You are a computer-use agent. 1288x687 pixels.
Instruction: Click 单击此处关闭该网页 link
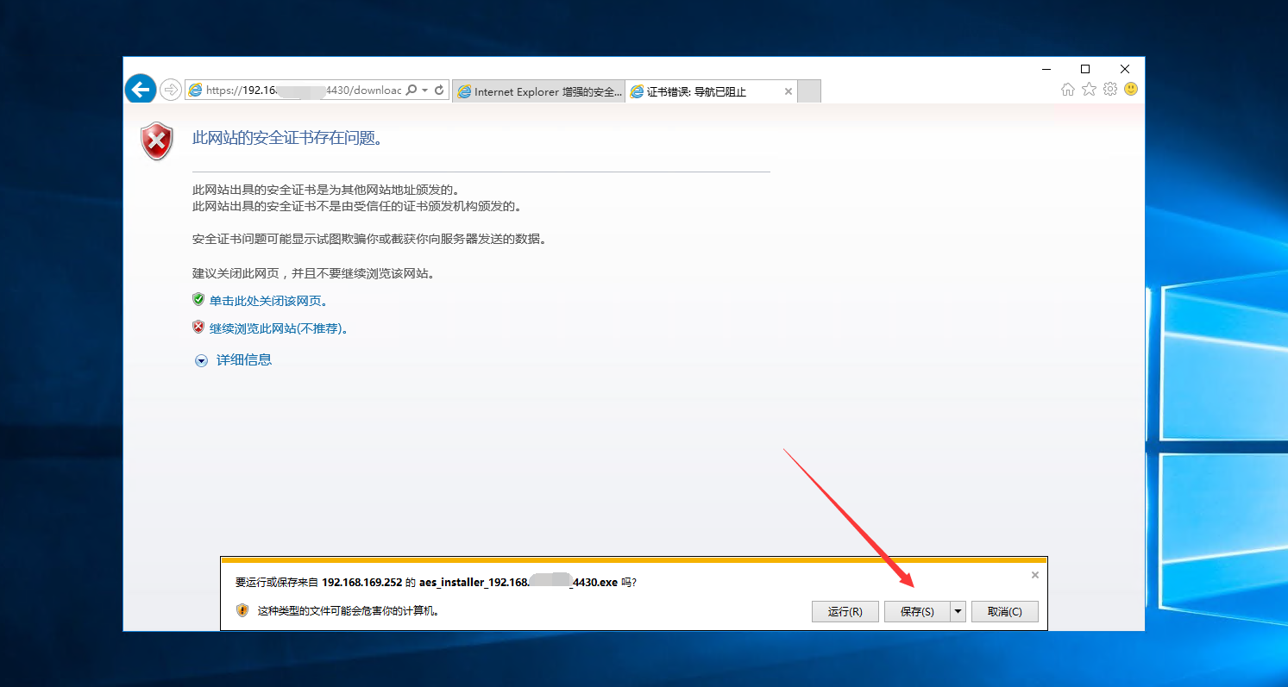(x=268, y=301)
